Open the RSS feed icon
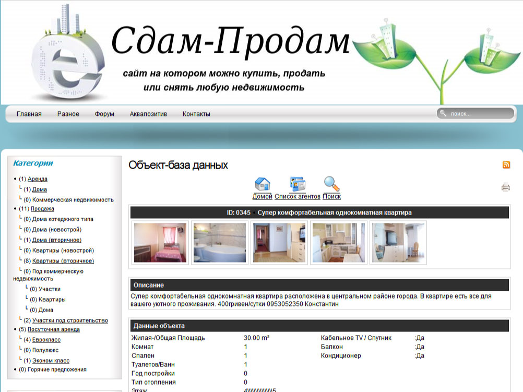Screen dimensions: 523x392 [507, 164]
